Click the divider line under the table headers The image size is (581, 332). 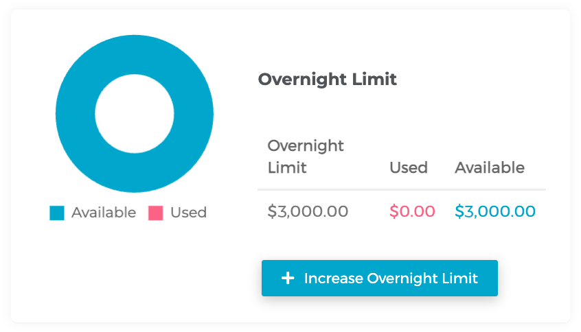tap(401, 189)
